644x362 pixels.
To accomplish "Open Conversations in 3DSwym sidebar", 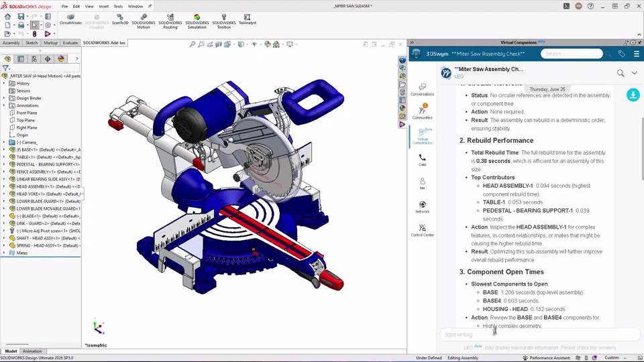I will (422, 89).
